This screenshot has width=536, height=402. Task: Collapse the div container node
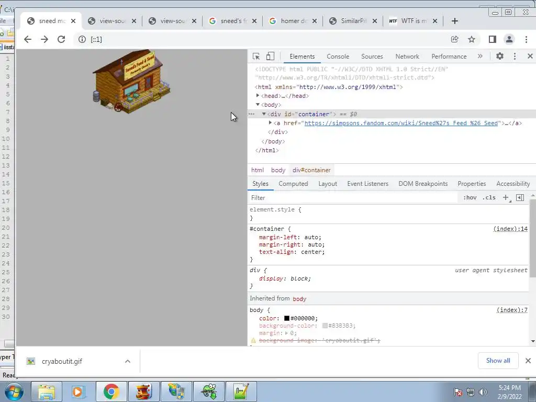[264, 114]
